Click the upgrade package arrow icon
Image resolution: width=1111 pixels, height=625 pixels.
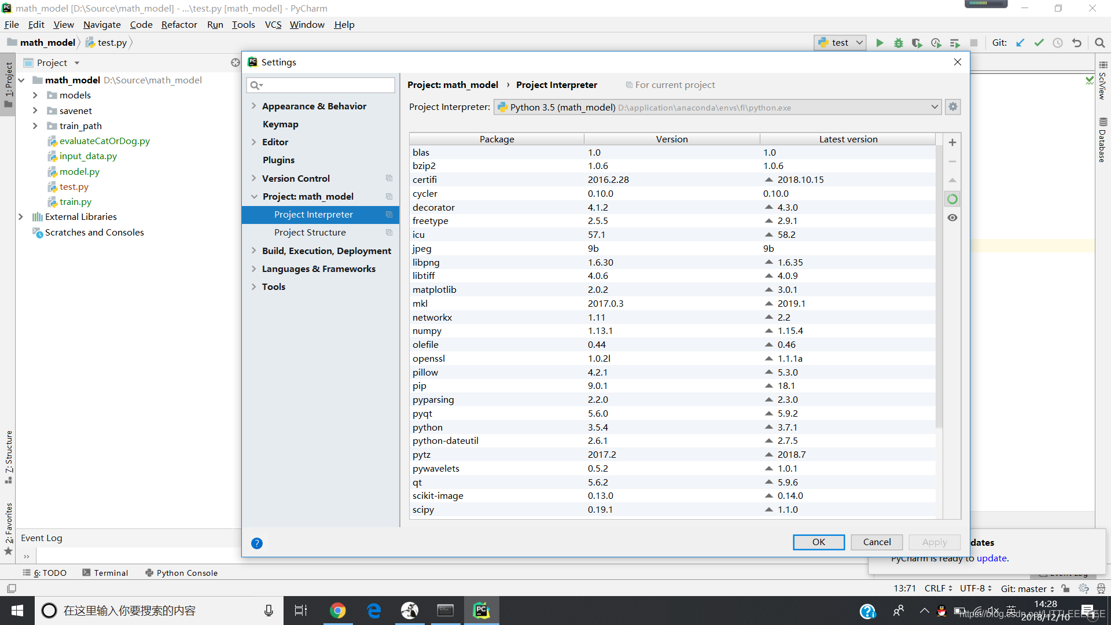click(952, 181)
